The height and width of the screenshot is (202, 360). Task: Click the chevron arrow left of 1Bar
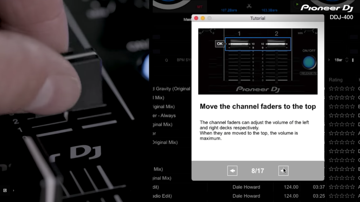329,60
